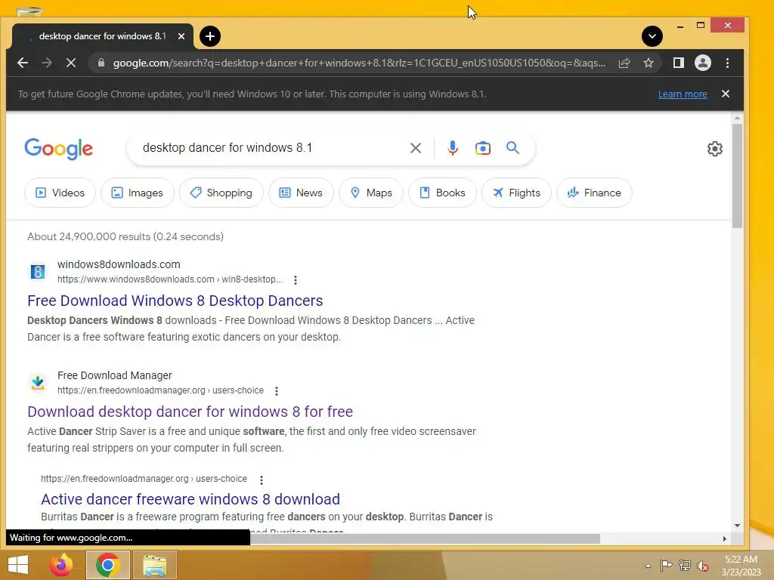Switch to the Shopping results tab
This screenshot has height=580, width=774.
point(221,193)
